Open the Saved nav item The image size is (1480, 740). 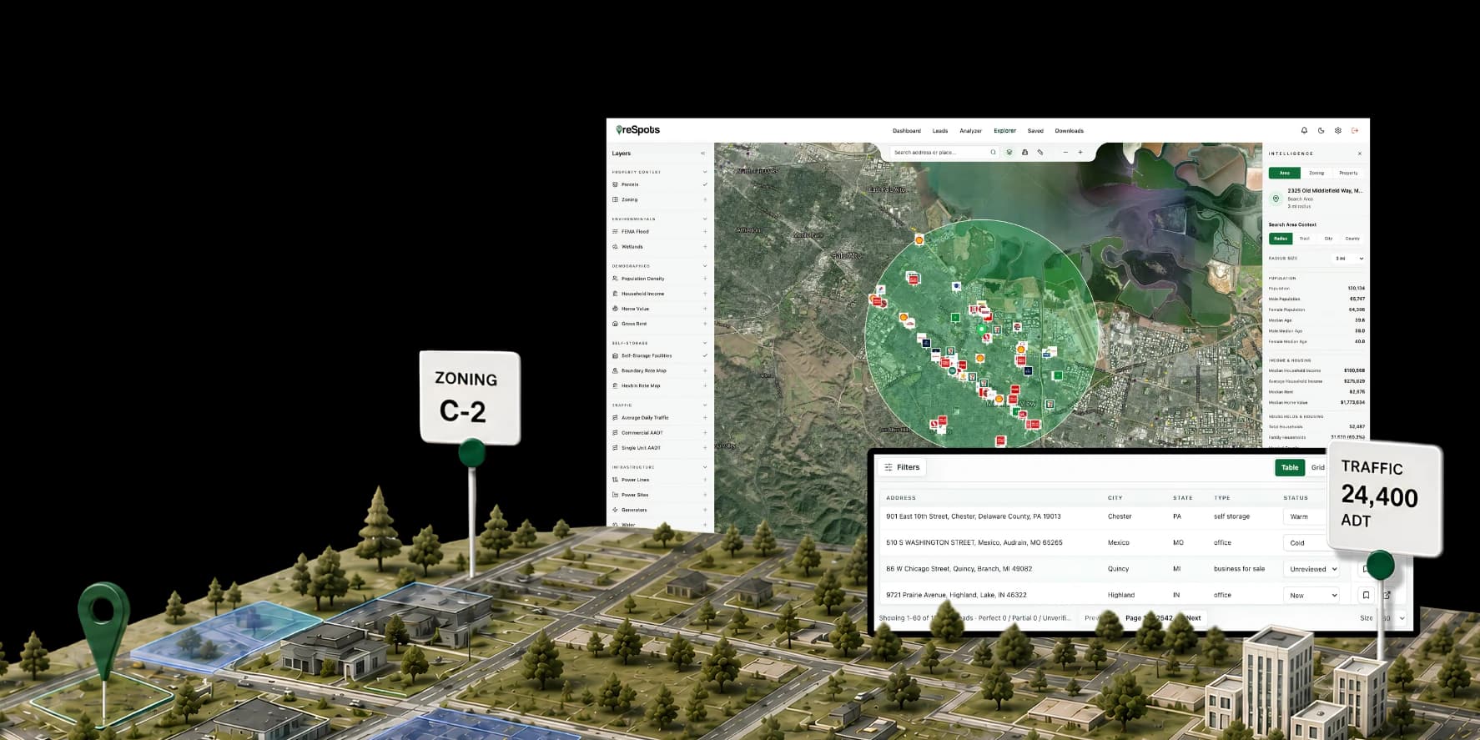point(1035,131)
